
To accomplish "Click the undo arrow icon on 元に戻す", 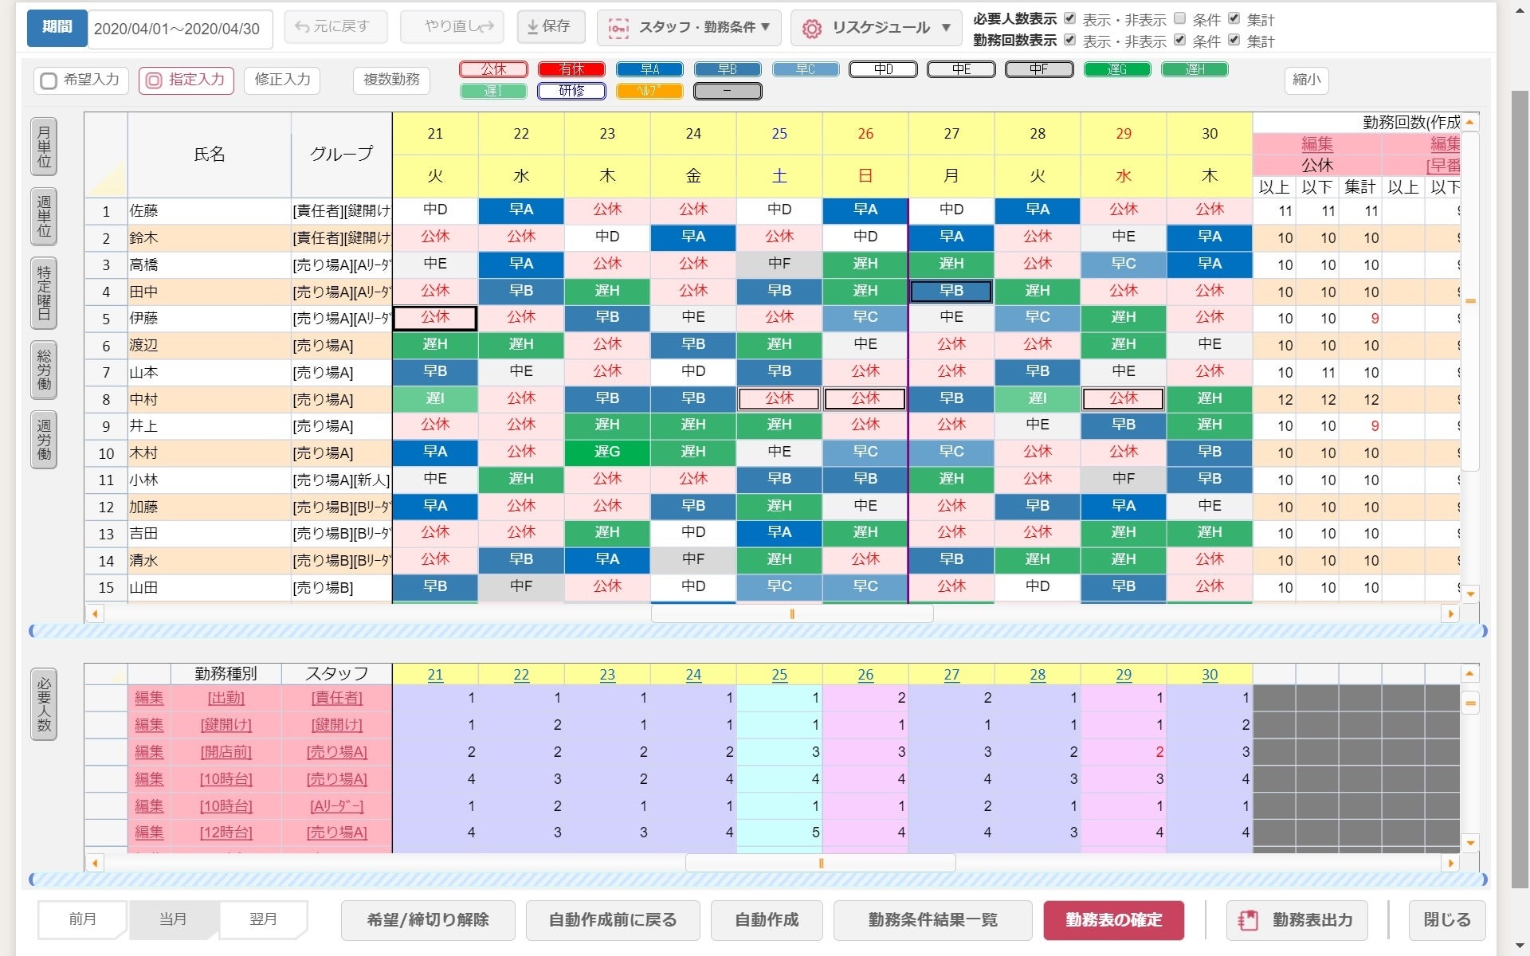I will pyautogui.click(x=303, y=26).
